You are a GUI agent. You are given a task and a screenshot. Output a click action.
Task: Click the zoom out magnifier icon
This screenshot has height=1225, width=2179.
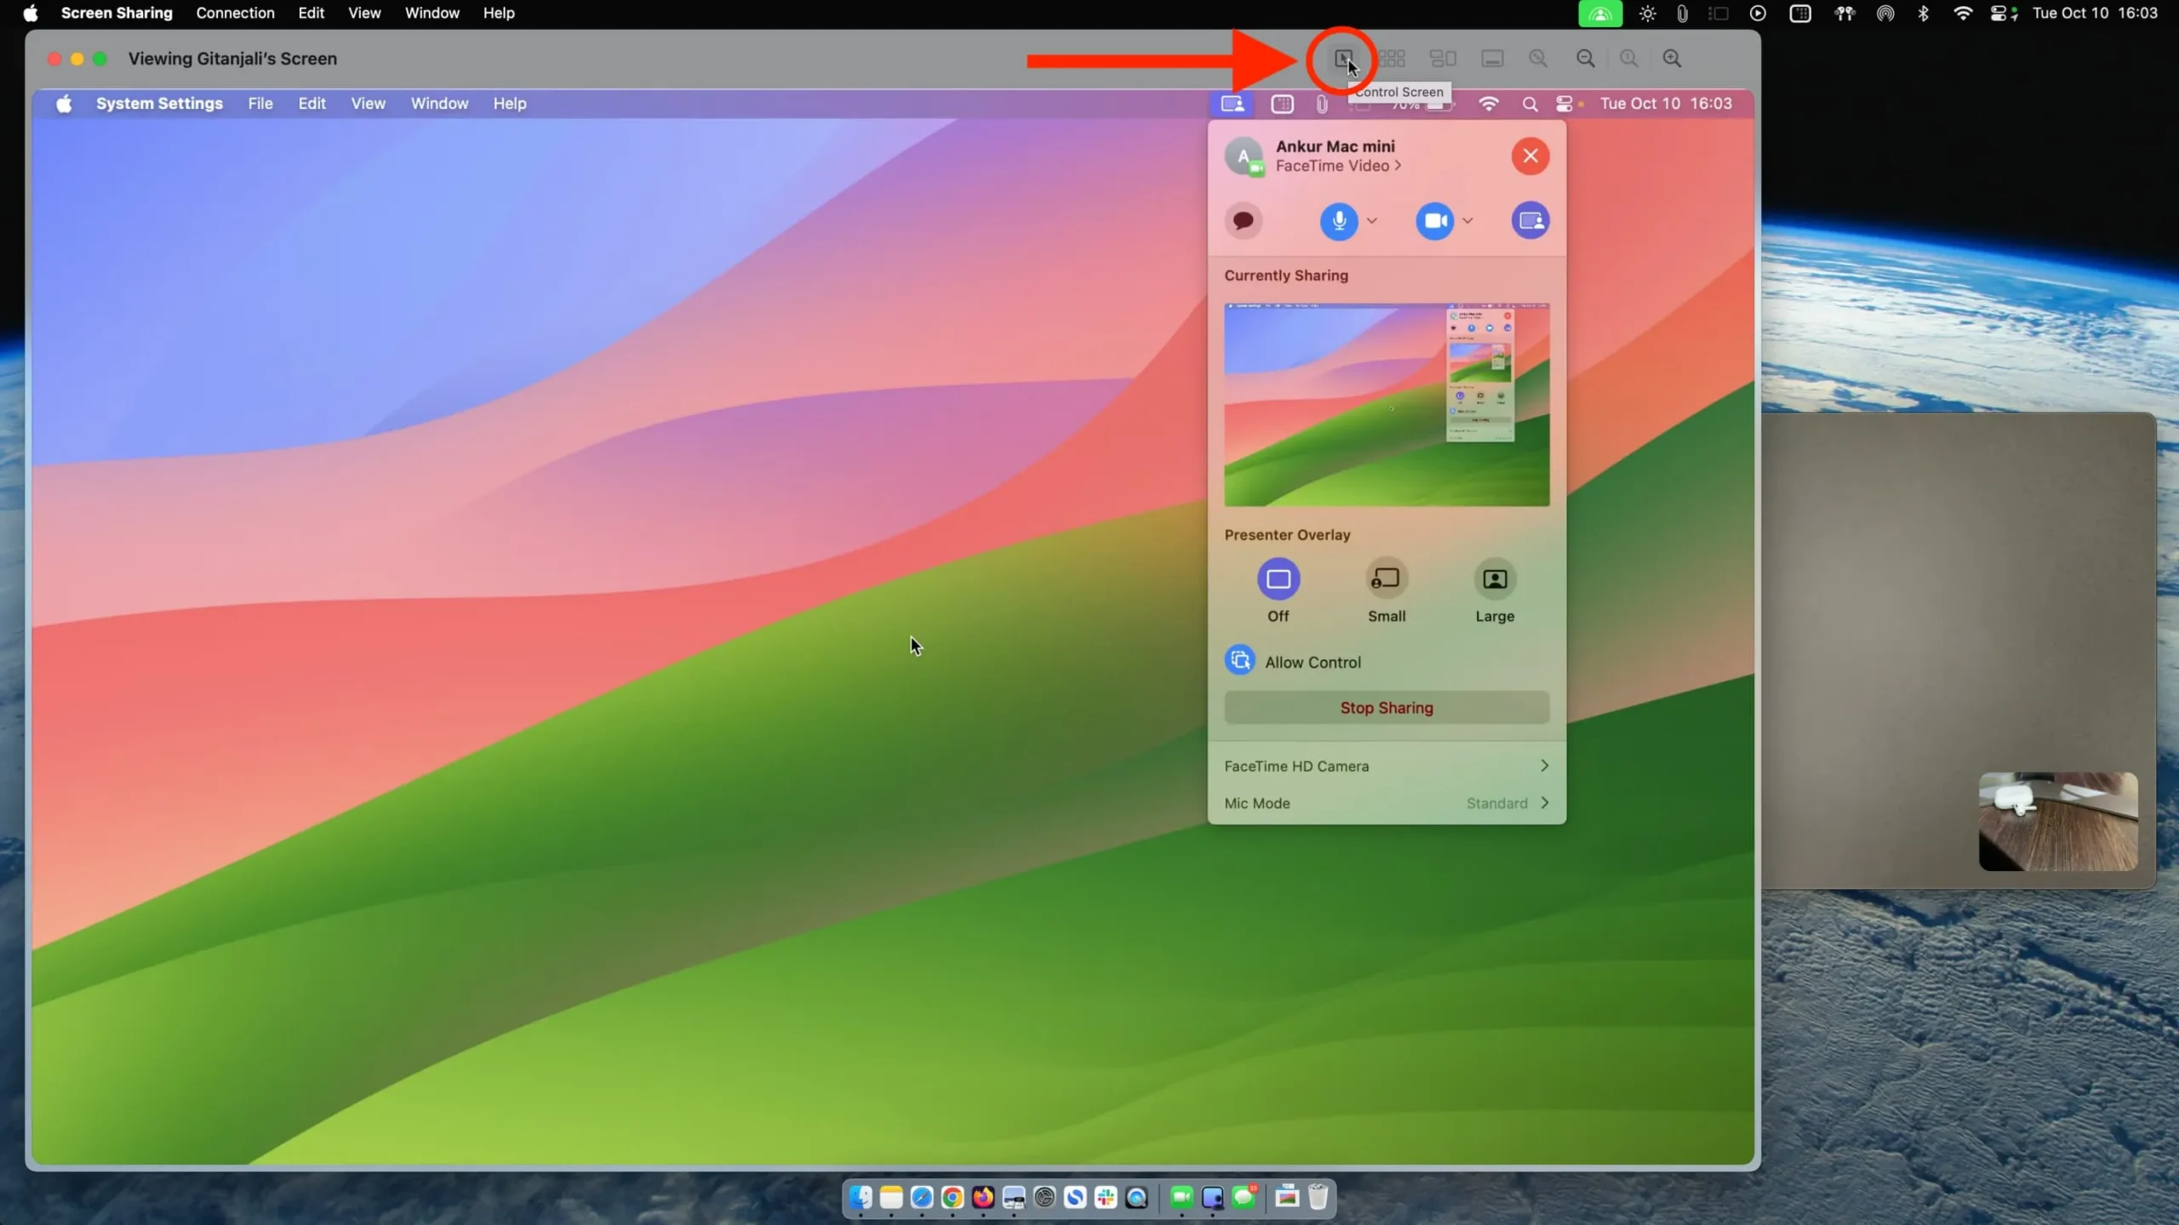coord(1585,59)
